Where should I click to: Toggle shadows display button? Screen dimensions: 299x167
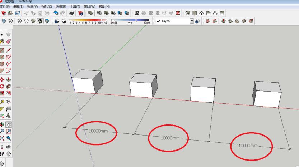pos(57,21)
